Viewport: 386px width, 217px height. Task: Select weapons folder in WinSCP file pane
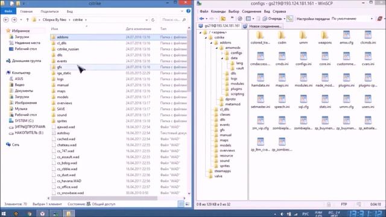(x=325, y=37)
